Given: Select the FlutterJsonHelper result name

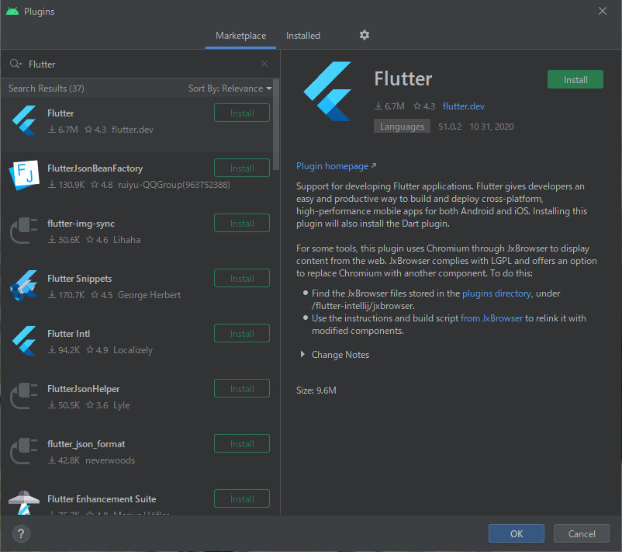Looking at the screenshot, I should pyautogui.click(x=83, y=389).
